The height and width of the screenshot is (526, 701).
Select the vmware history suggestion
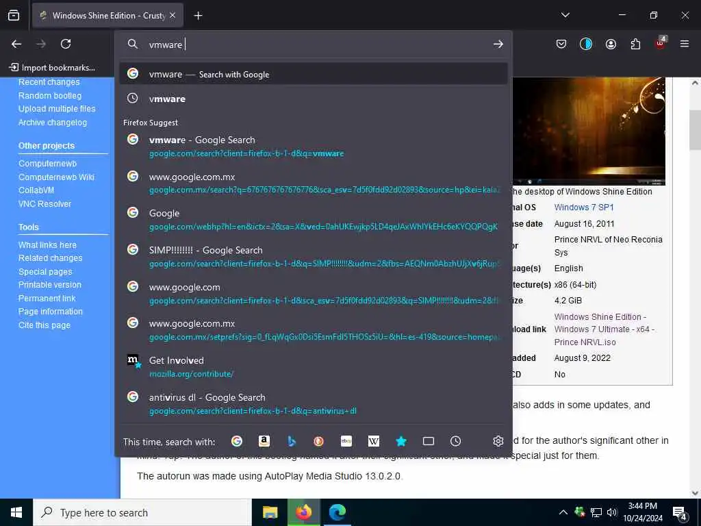[x=314, y=99]
